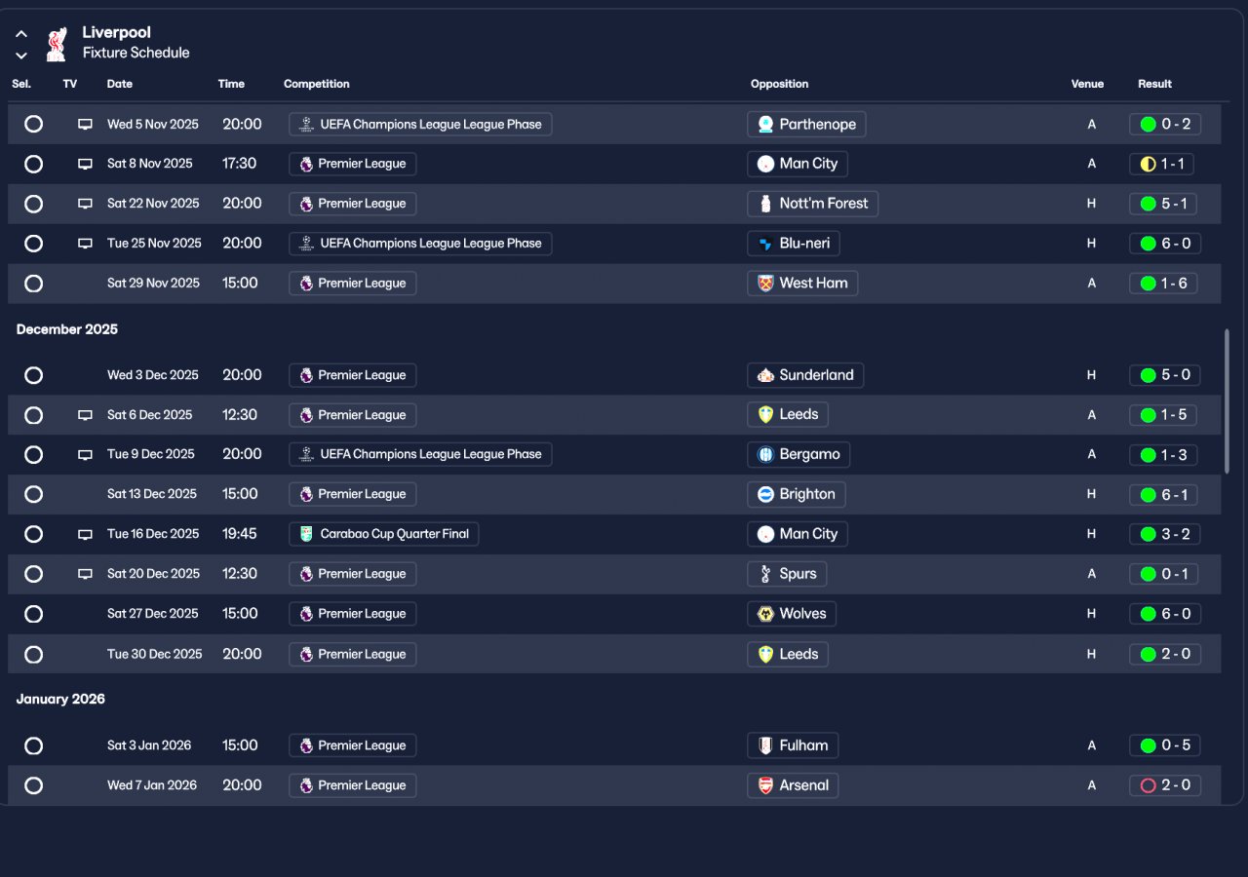Image resolution: width=1248 pixels, height=877 pixels.
Task: Select the Sat 22 Nov Nott'm Forest fixture circle
Action: tap(33, 204)
